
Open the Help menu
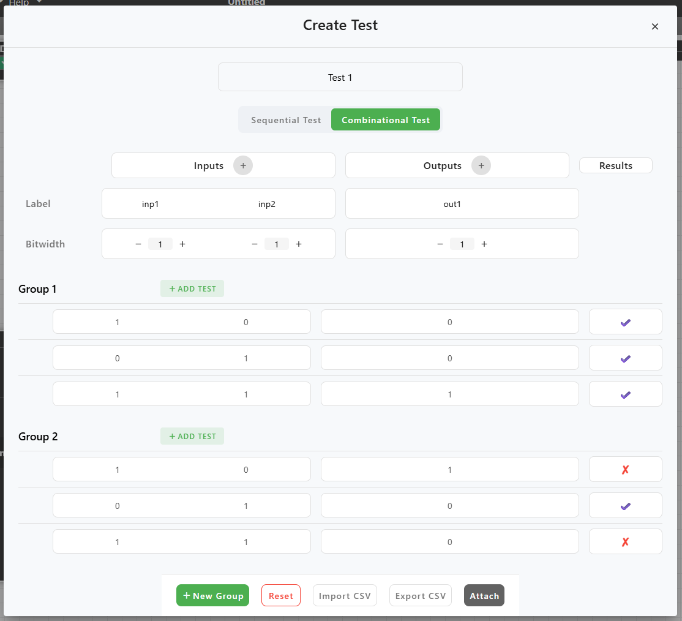pos(17,2)
